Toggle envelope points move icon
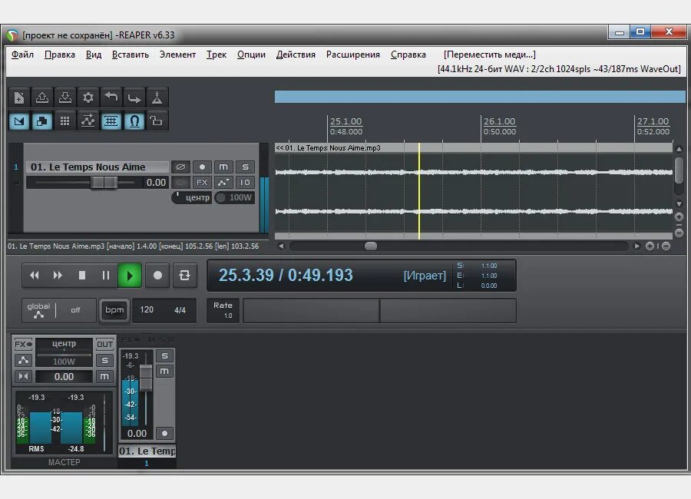 [x=88, y=121]
